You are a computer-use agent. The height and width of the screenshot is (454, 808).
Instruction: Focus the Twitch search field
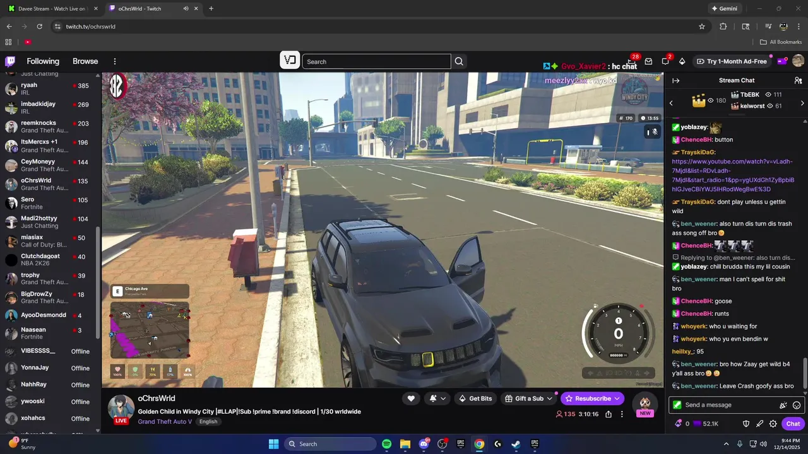(376, 61)
